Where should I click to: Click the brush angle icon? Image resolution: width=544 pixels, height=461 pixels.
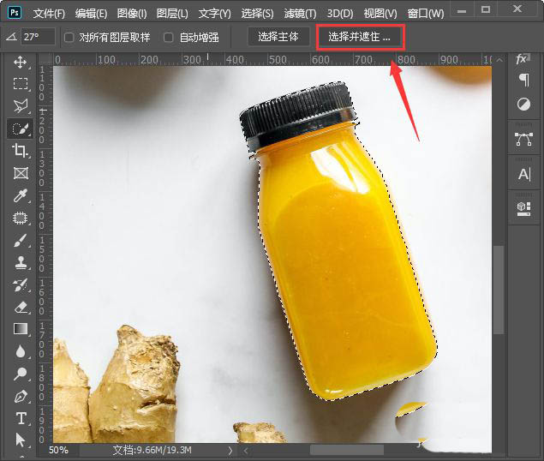11,37
